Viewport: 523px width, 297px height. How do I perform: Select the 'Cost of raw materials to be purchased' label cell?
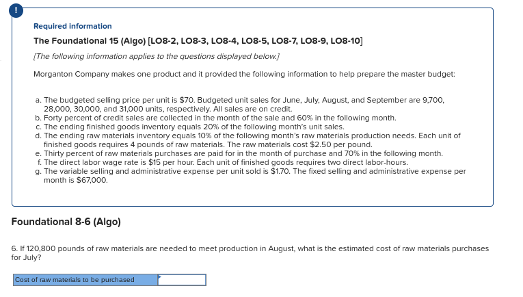click(x=85, y=280)
